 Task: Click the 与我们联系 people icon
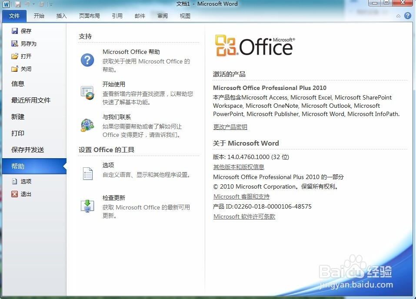[x=87, y=125]
